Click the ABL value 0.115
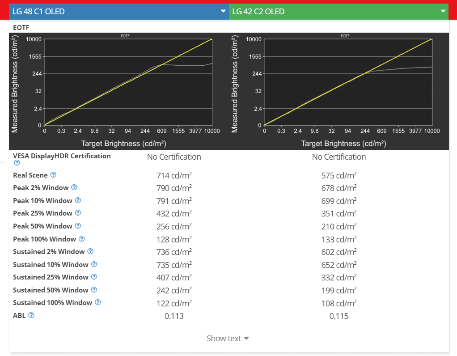This screenshot has height=356, width=457. click(339, 316)
